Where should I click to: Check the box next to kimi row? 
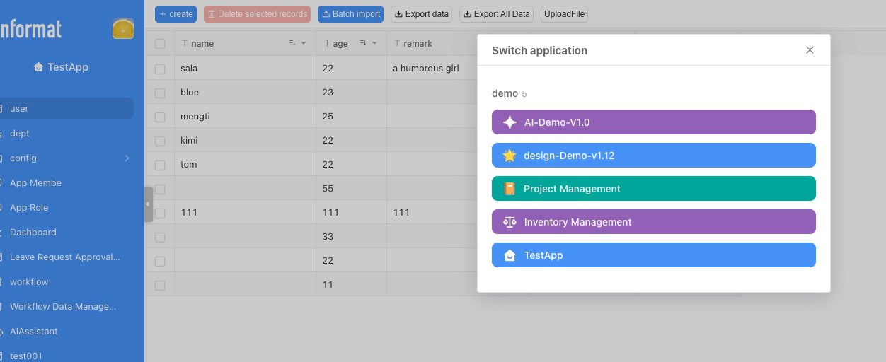pyautogui.click(x=160, y=141)
